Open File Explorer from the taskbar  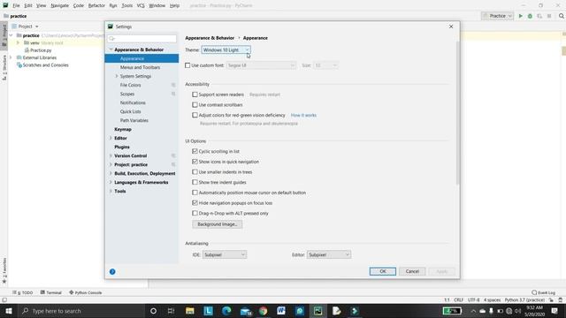click(x=189, y=311)
